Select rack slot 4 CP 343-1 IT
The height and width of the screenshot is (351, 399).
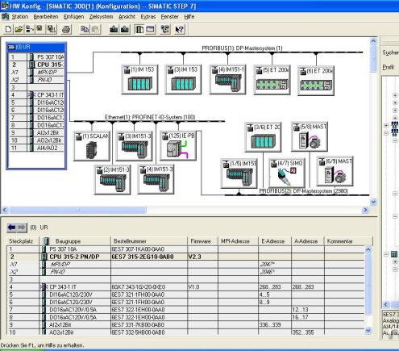pos(36,95)
